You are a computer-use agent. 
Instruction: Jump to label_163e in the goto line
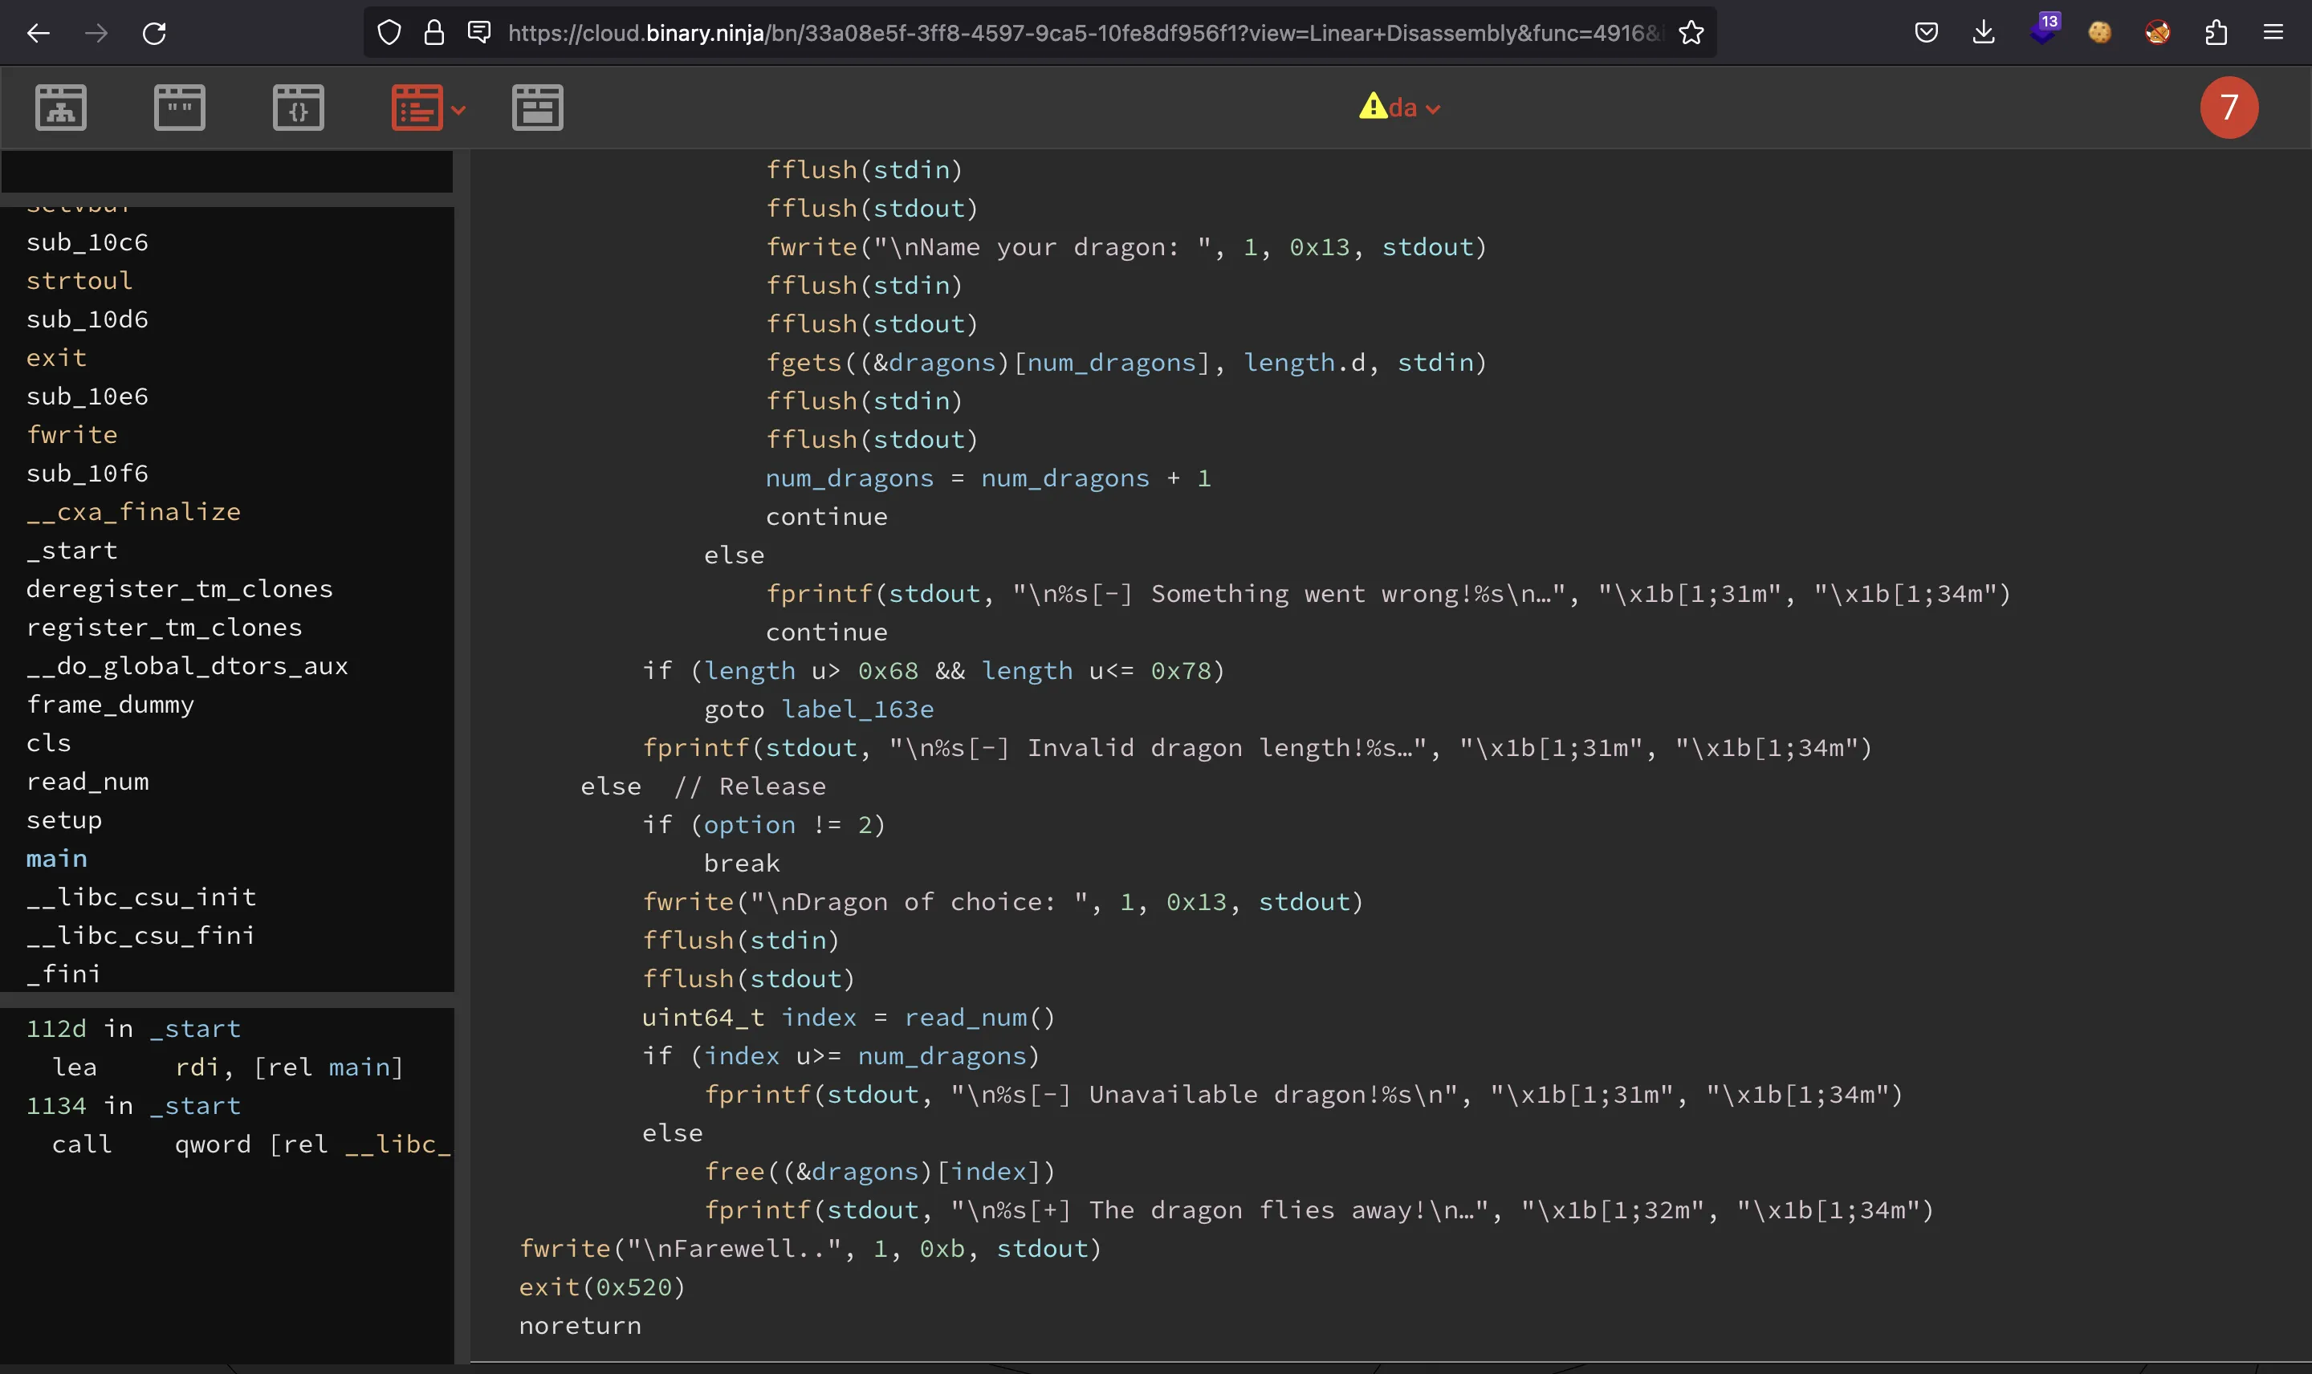coord(857,709)
